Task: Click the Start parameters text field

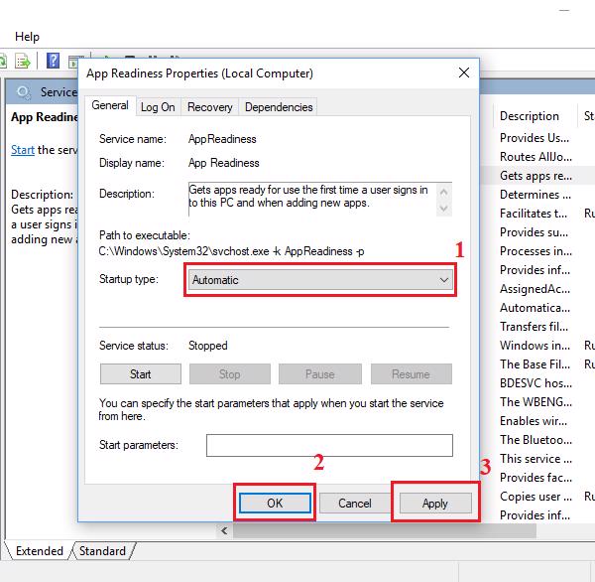Action: tap(328, 445)
